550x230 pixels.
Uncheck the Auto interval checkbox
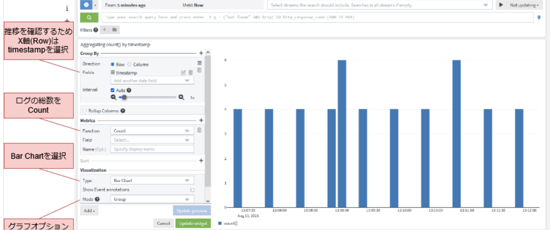113,90
